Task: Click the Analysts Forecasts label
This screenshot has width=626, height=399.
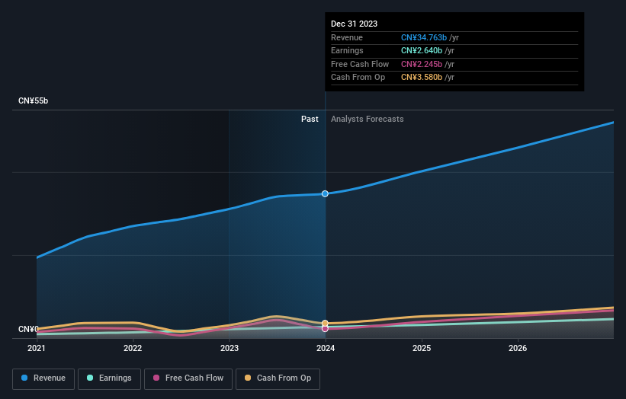Action: coord(367,119)
